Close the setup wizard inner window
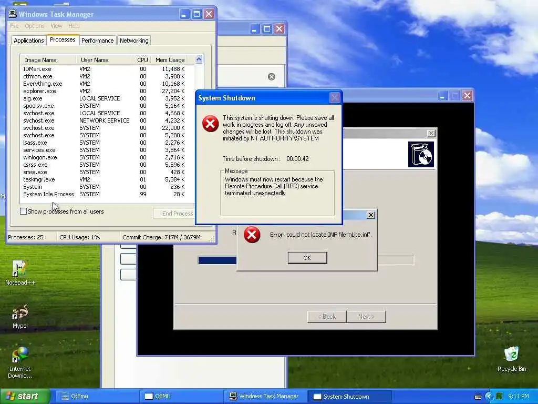 click(x=431, y=133)
